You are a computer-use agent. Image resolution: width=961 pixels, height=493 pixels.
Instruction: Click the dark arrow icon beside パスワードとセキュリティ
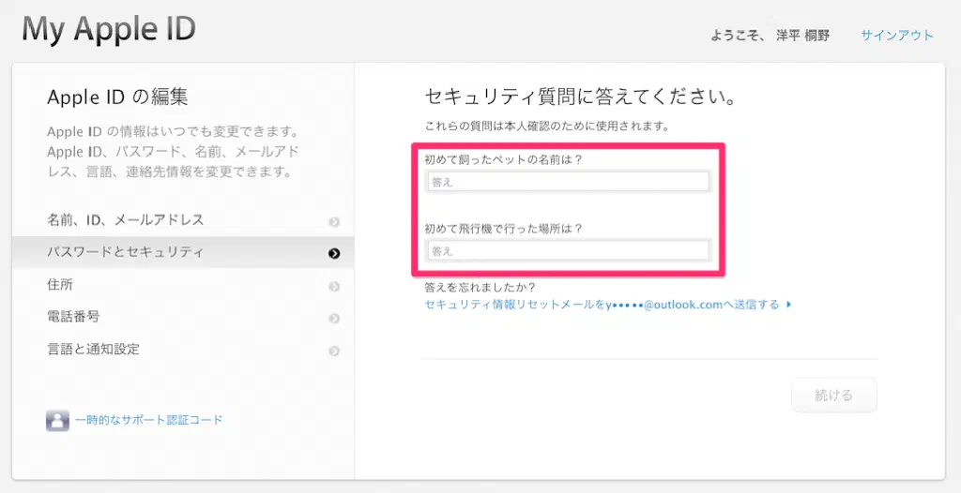pos(334,253)
